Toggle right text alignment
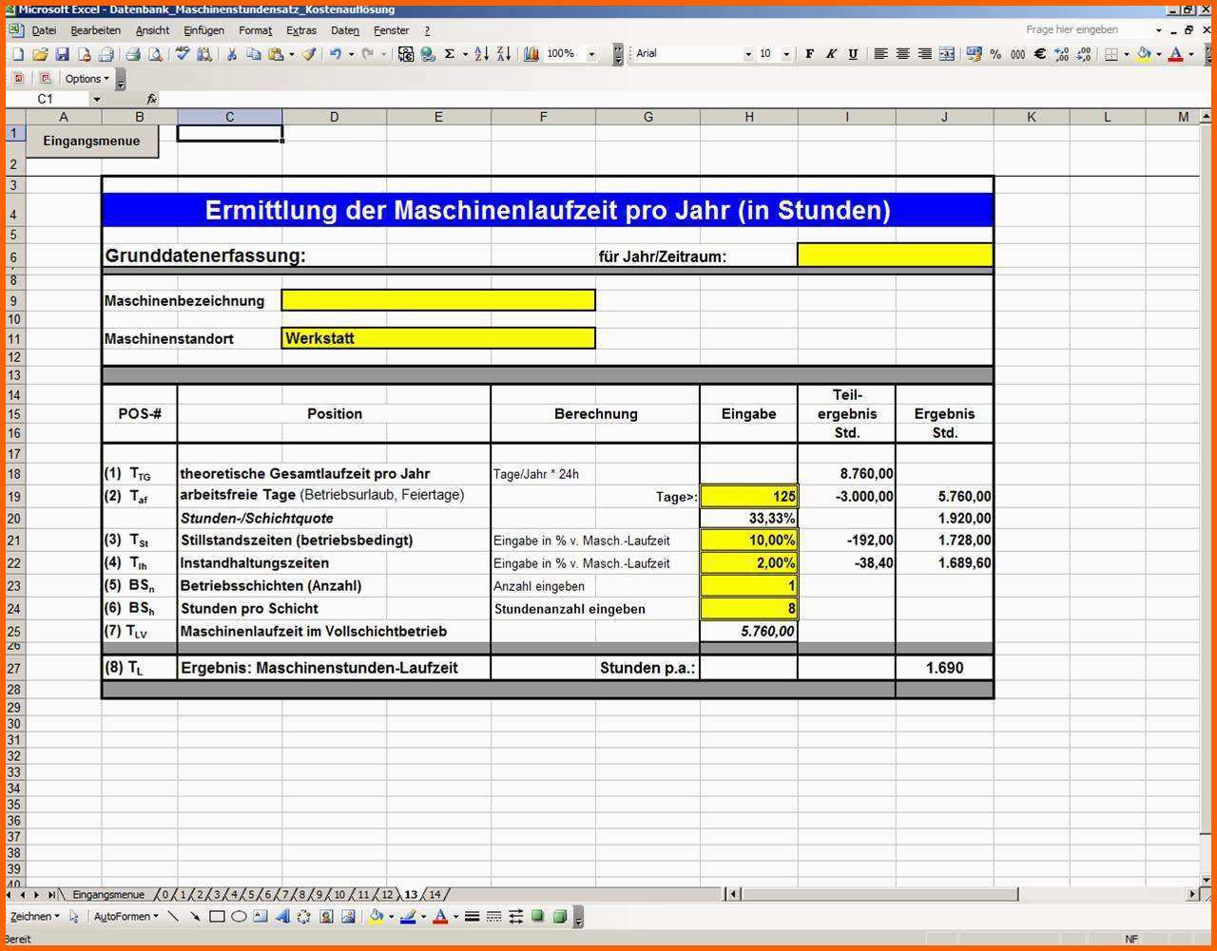The height and width of the screenshot is (951, 1217). (924, 54)
